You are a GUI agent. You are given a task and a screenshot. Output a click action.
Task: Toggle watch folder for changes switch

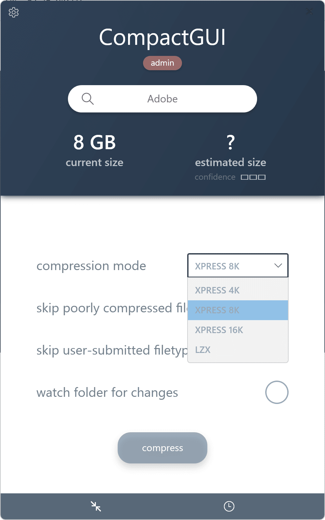(277, 392)
